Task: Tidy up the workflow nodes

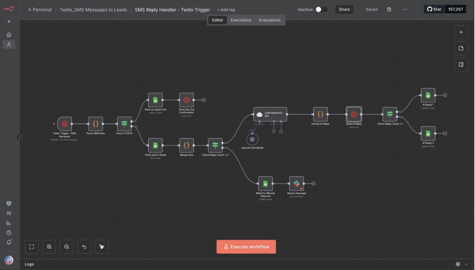Action: 102,247
